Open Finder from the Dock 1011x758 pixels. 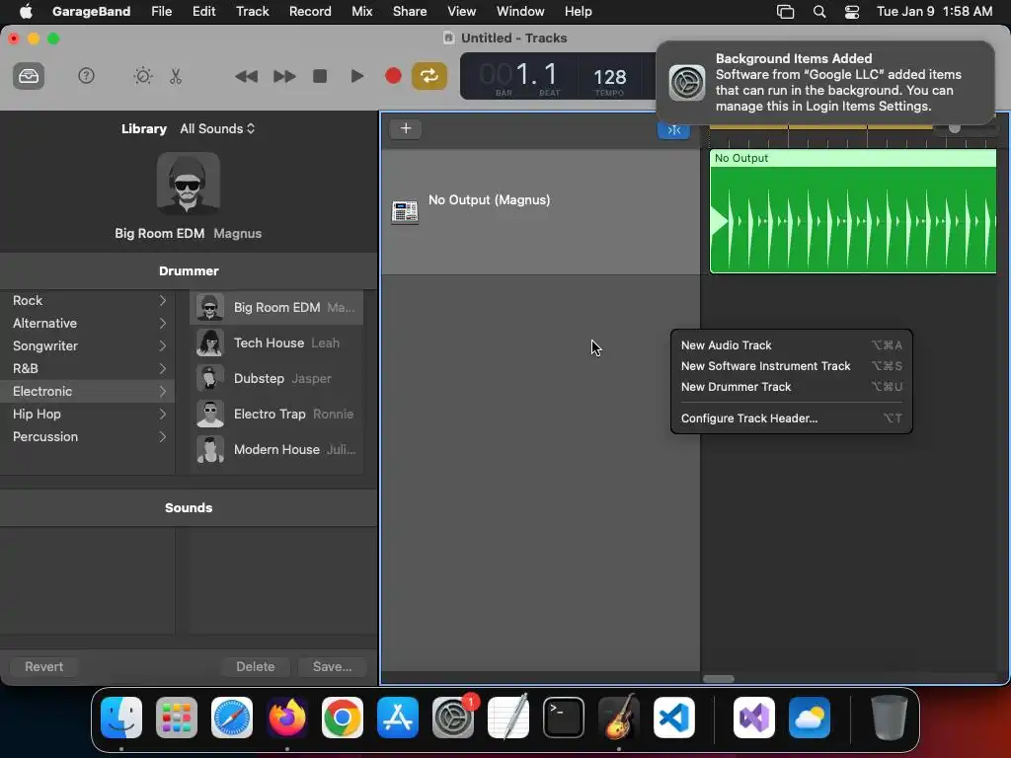121,718
